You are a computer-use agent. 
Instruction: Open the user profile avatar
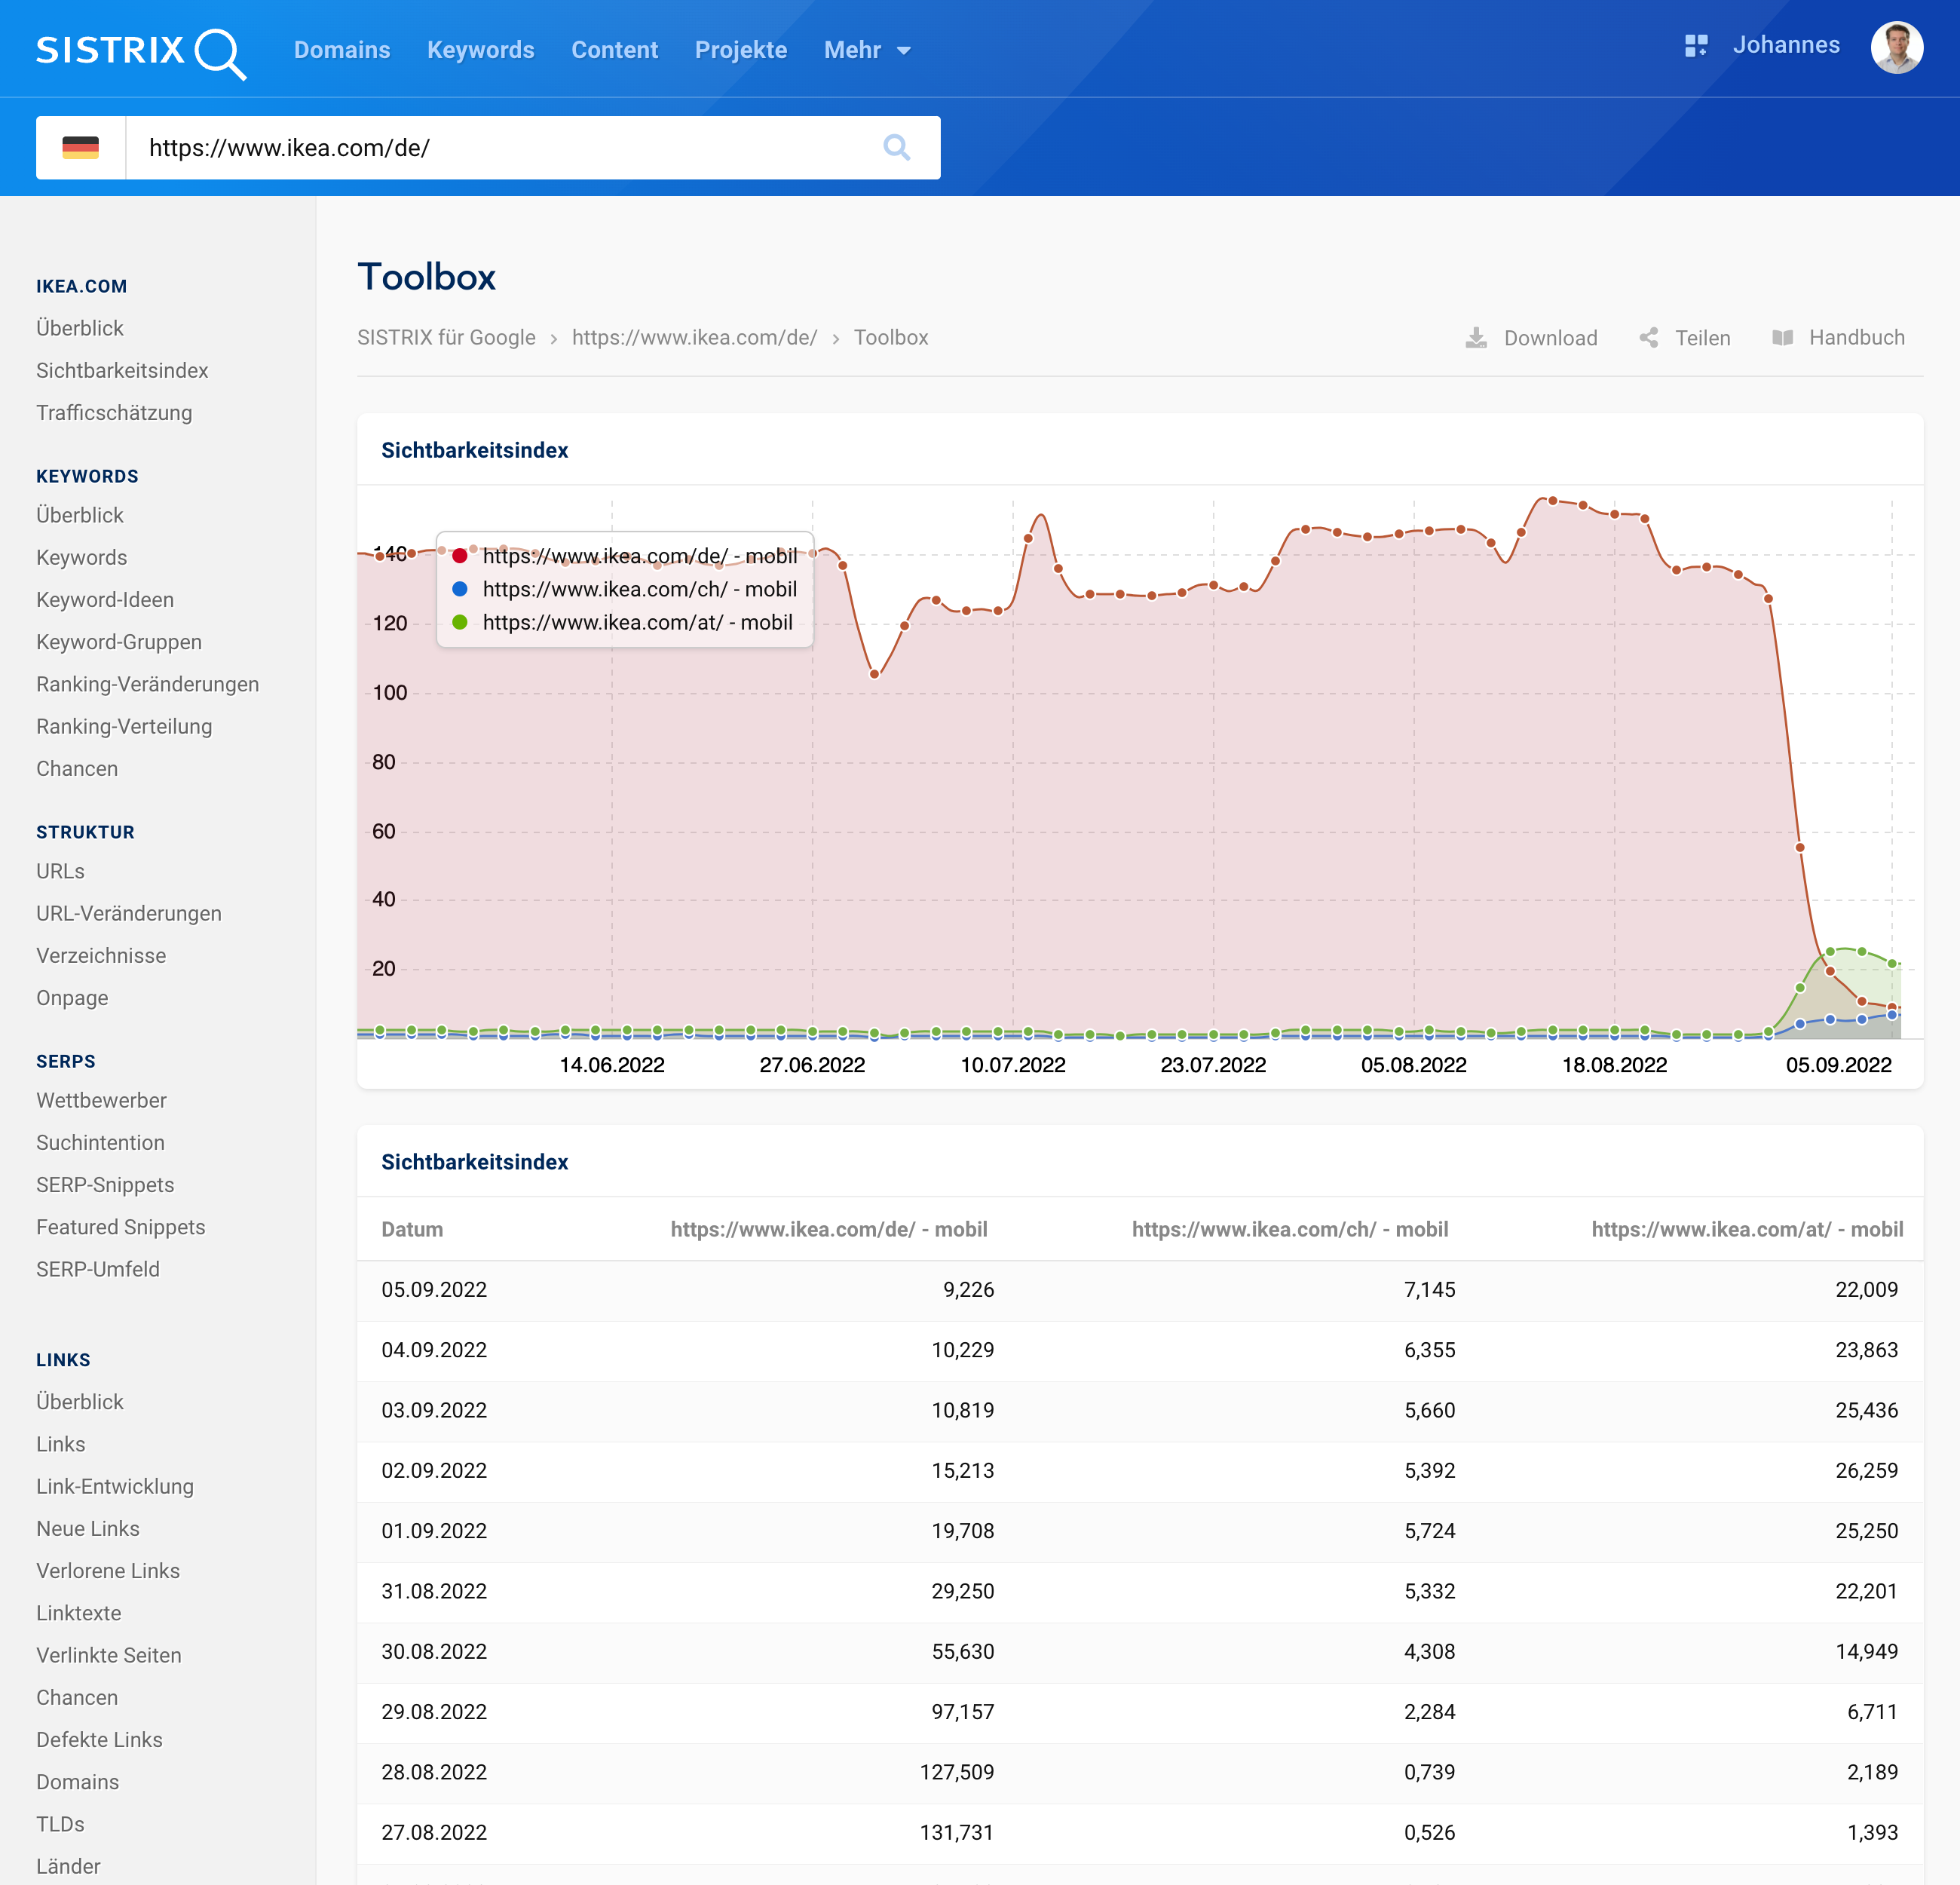coord(1896,48)
